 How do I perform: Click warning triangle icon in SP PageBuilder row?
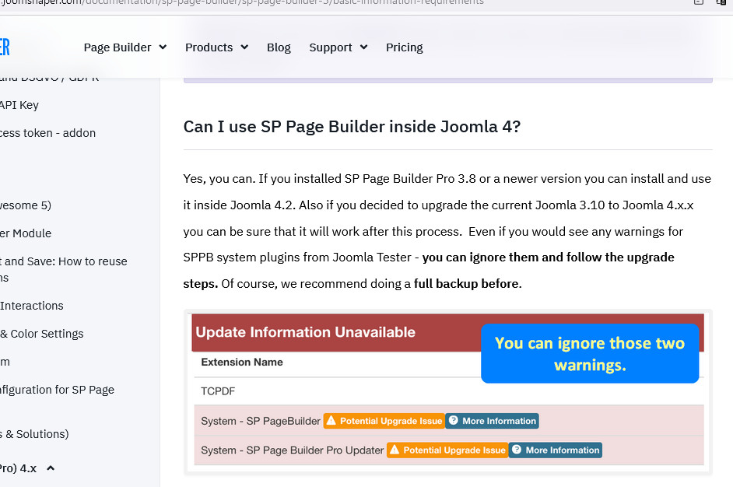click(331, 421)
